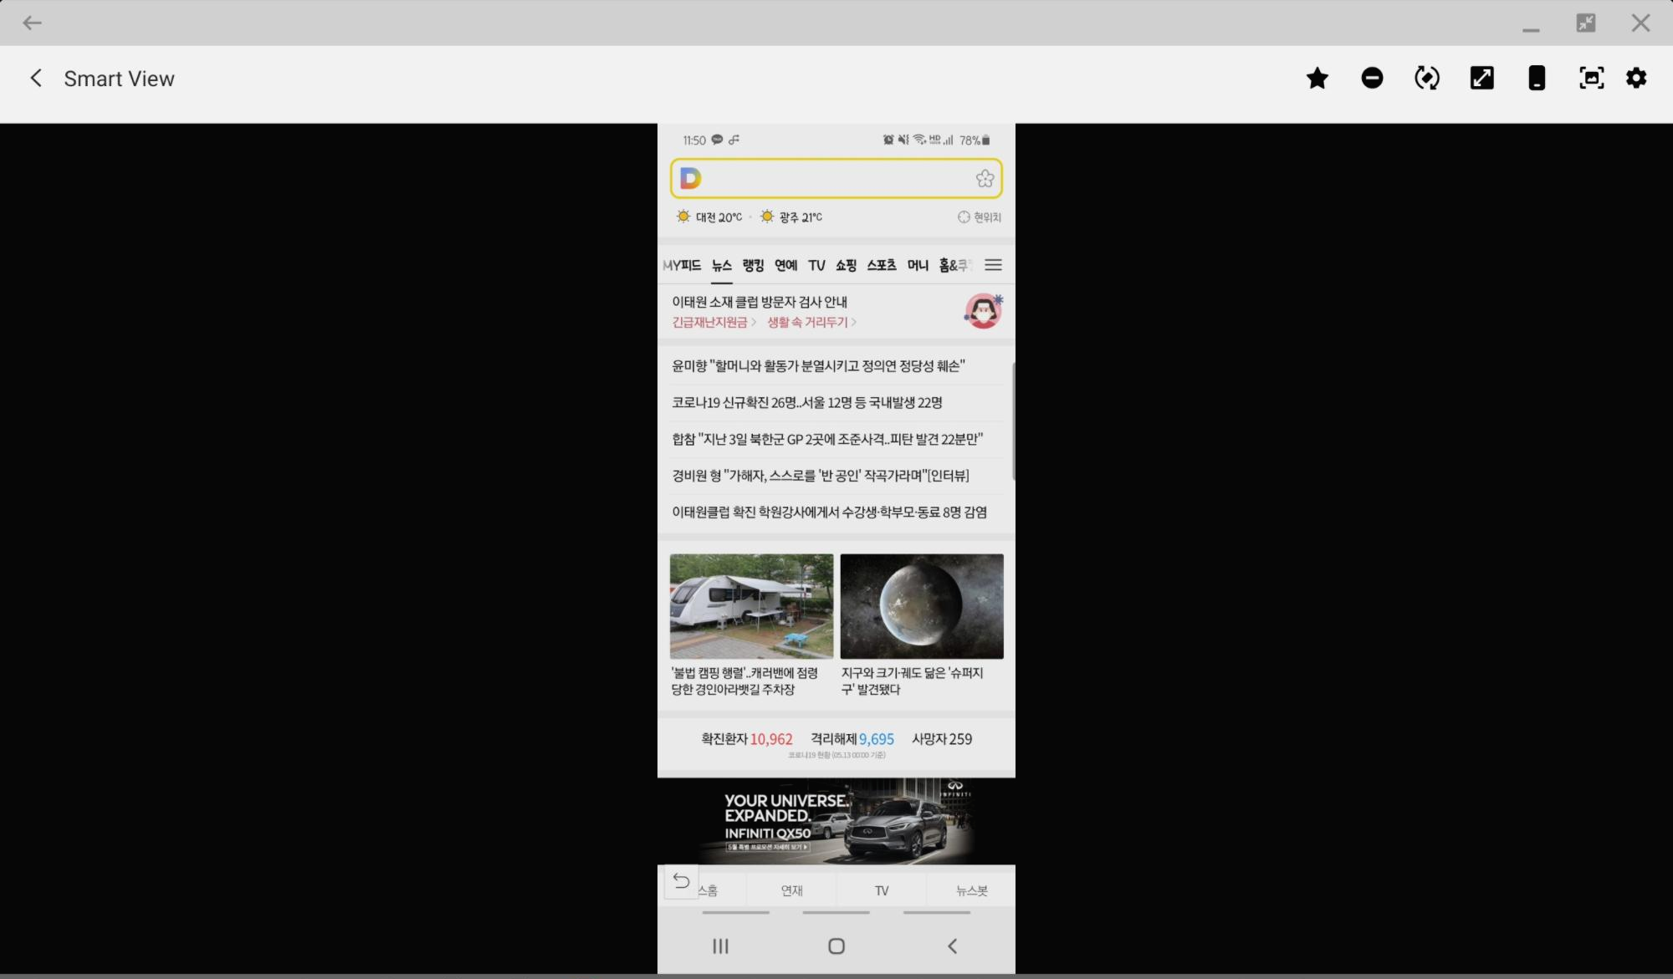Click the fullscreen expand arrow icon
The height and width of the screenshot is (979, 1673).
[x=1481, y=79]
